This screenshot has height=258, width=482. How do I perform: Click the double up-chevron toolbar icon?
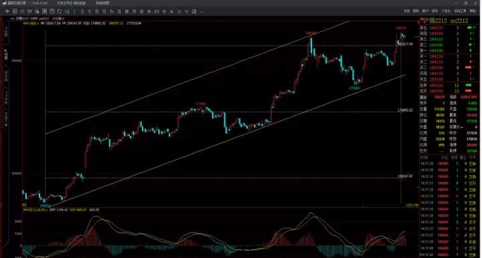tap(179, 11)
